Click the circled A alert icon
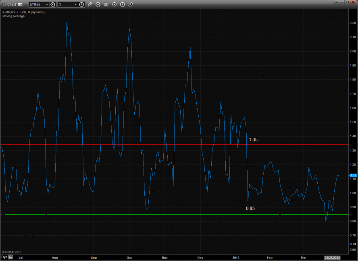 [x=123, y=4]
